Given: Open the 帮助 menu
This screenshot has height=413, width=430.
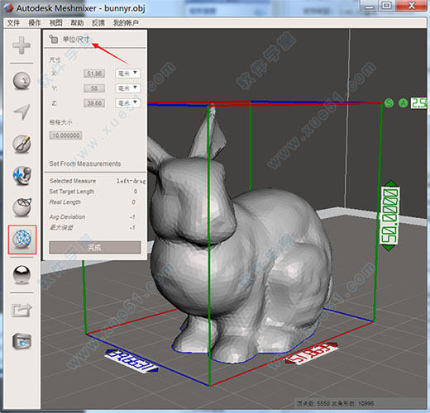Looking at the screenshot, I should pyautogui.click(x=77, y=23).
